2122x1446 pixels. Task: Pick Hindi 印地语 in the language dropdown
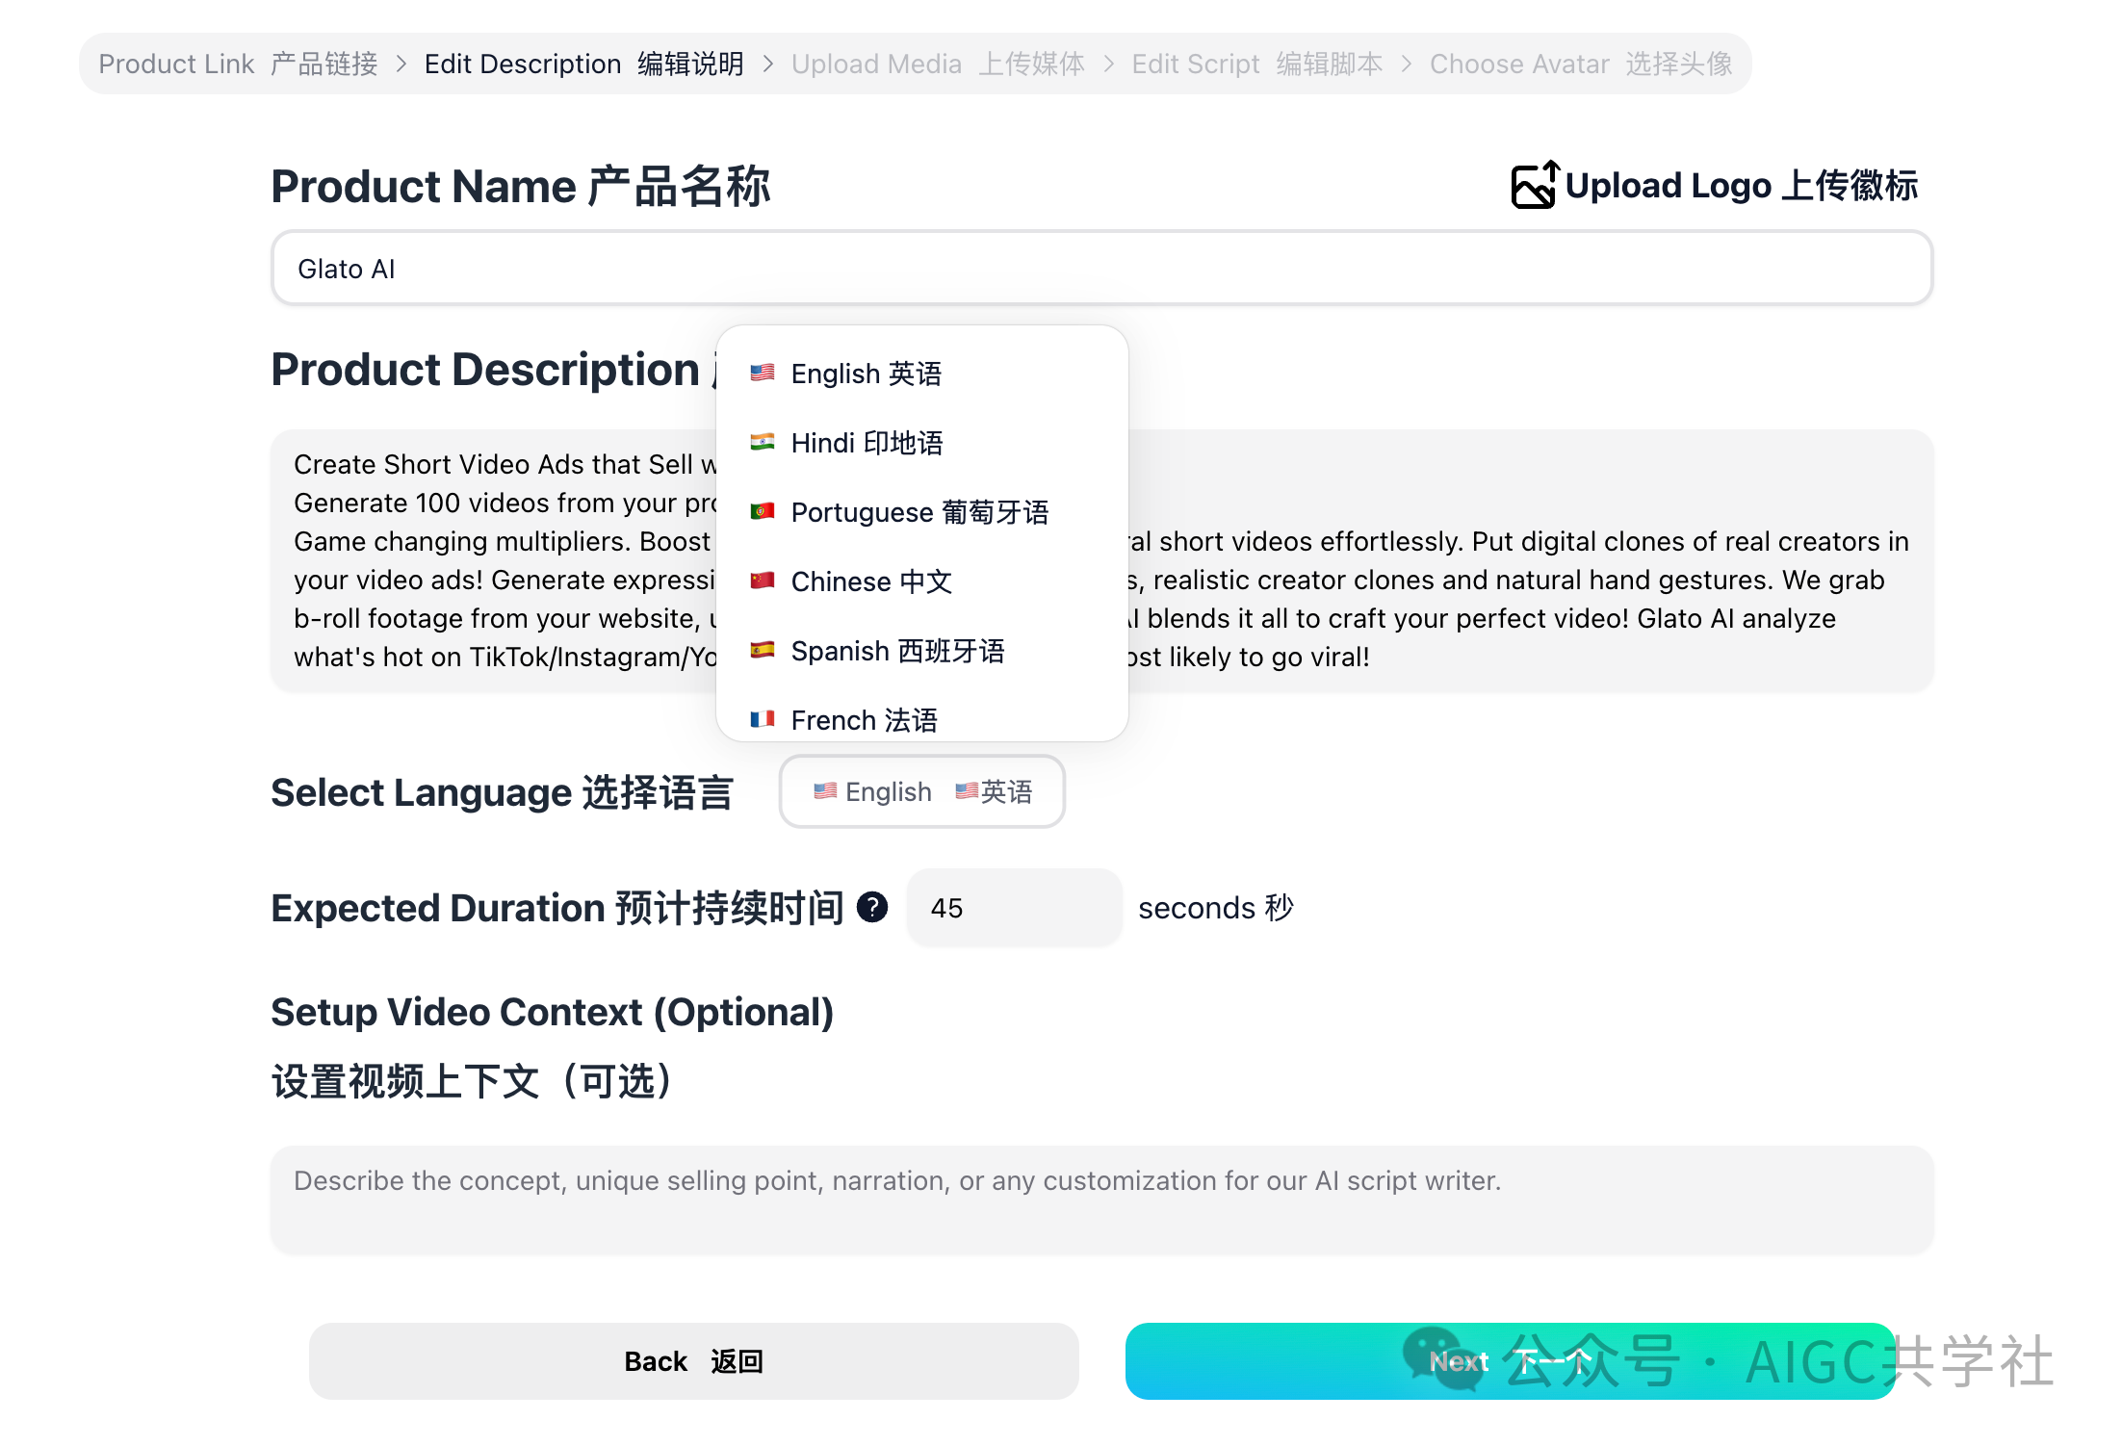[x=867, y=443]
